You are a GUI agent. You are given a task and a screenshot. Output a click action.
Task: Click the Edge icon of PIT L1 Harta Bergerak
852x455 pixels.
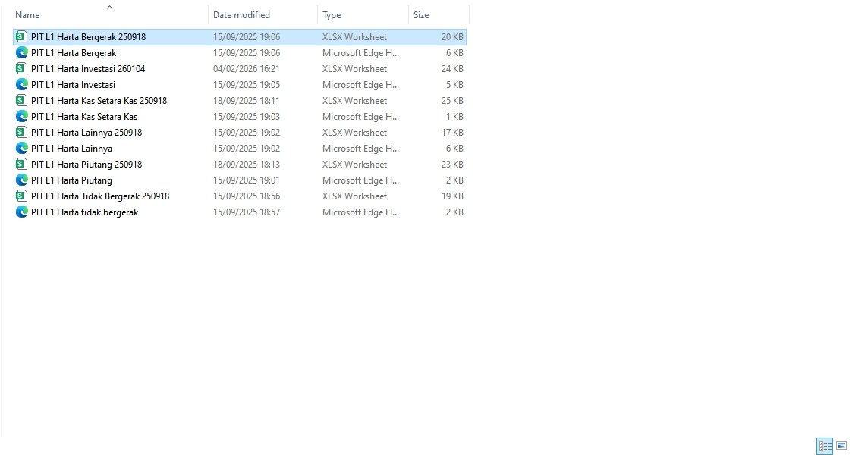pyautogui.click(x=21, y=53)
